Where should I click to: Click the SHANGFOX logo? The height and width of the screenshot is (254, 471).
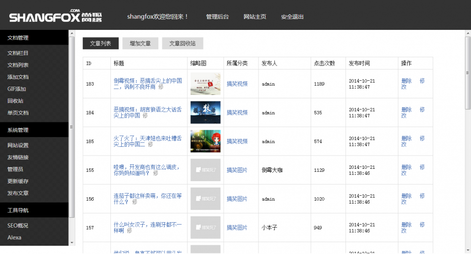point(55,16)
